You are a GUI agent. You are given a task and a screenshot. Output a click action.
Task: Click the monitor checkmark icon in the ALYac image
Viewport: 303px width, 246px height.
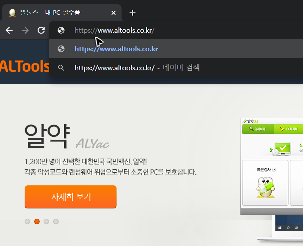point(282,149)
